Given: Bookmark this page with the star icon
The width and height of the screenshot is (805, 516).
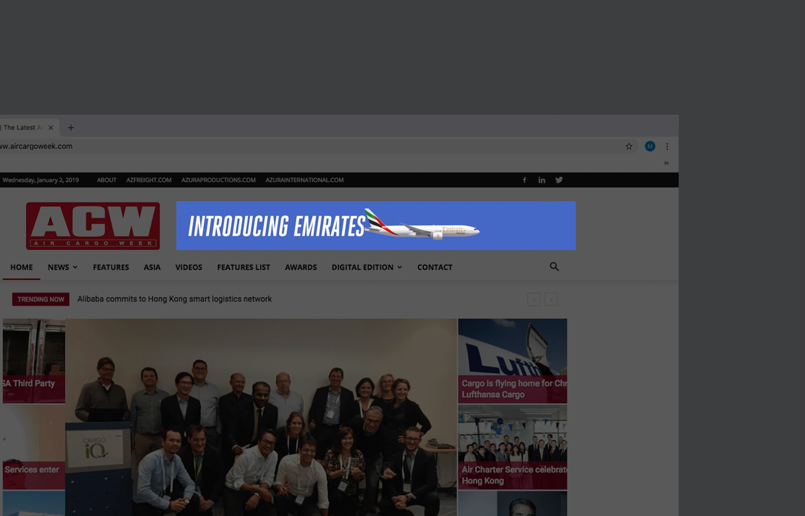Looking at the screenshot, I should click(629, 146).
